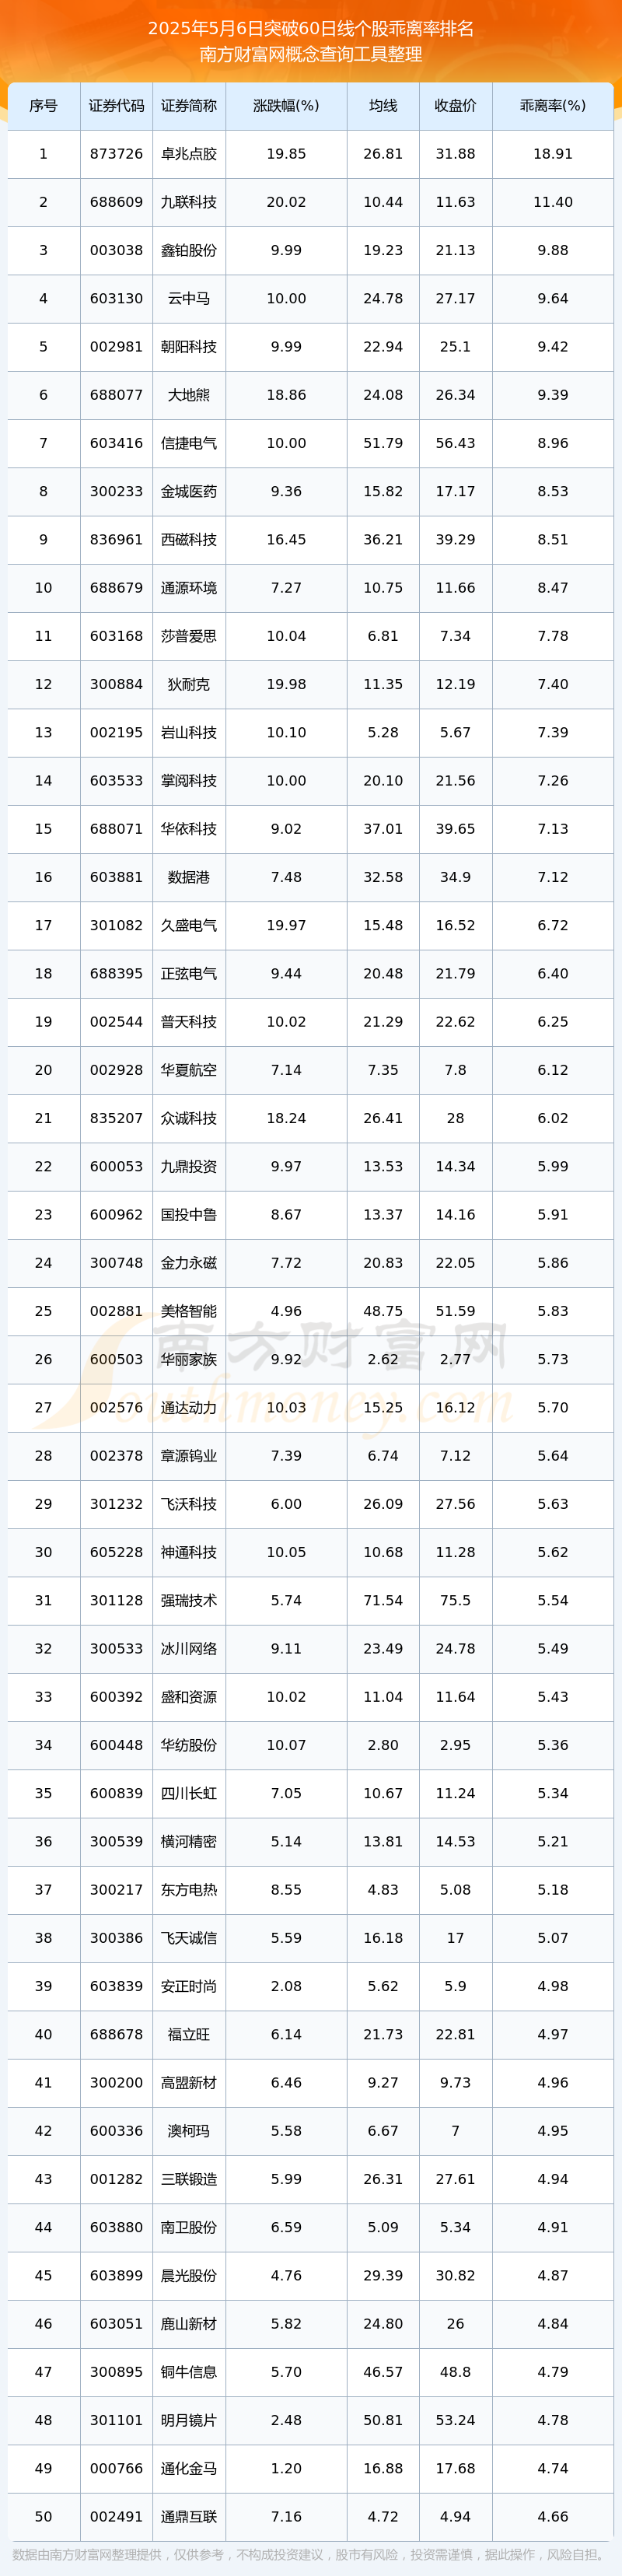Click the 证券代码 column header
The image size is (622, 2576).
116,106
